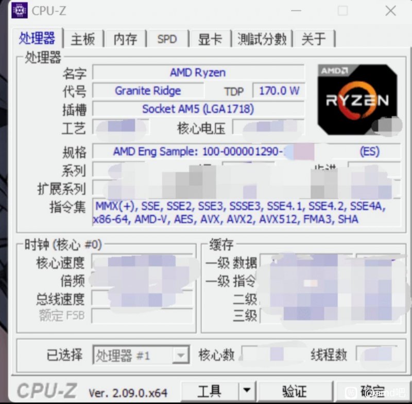The width and height of the screenshot is (412, 404).
Task: Switch to the 测试分数 (Bench) tab
Action: (x=262, y=39)
